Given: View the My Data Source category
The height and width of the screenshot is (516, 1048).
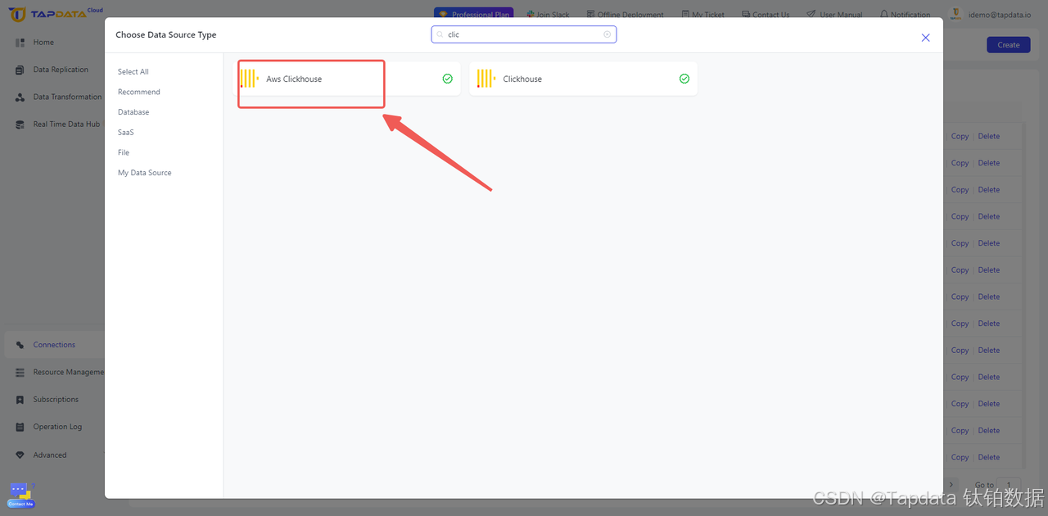Looking at the screenshot, I should [x=145, y=173].
